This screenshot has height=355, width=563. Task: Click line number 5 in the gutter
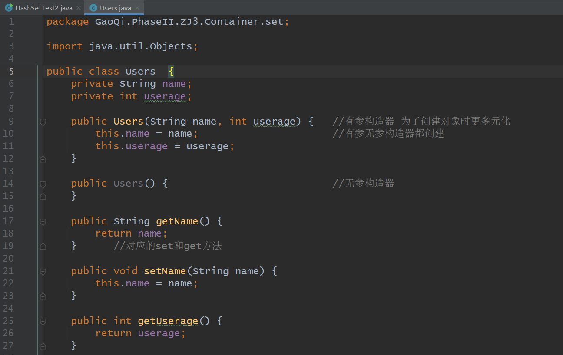tap(10, 71)
